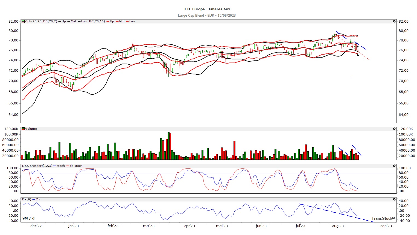
Task: Click the 64,00 value on right price axis
Action: (x=404, y=115)
